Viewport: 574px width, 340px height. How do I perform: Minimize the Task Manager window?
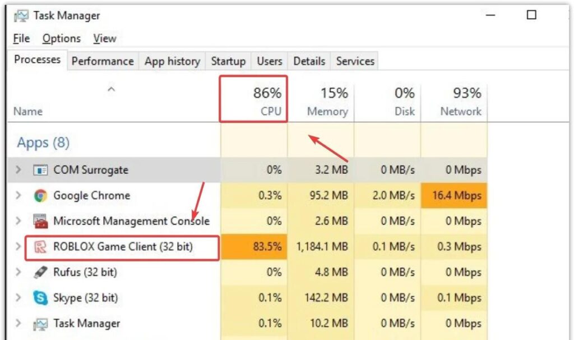coord(490,15)
